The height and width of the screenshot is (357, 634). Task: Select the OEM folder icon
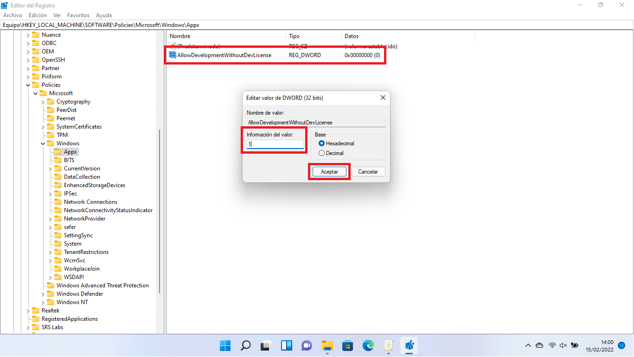click(36, 52)
